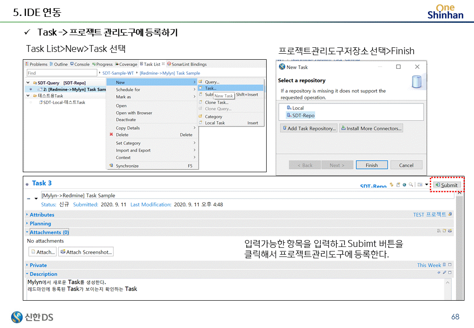
Task: Select the SDT-Local-테스트Task tree item
Action: pyautogui.click(x=62, y=102)
